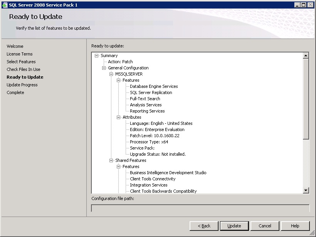Select the Complete step in sidebar
The width and height of the screenshot is (316, 237).
(15, 92)
